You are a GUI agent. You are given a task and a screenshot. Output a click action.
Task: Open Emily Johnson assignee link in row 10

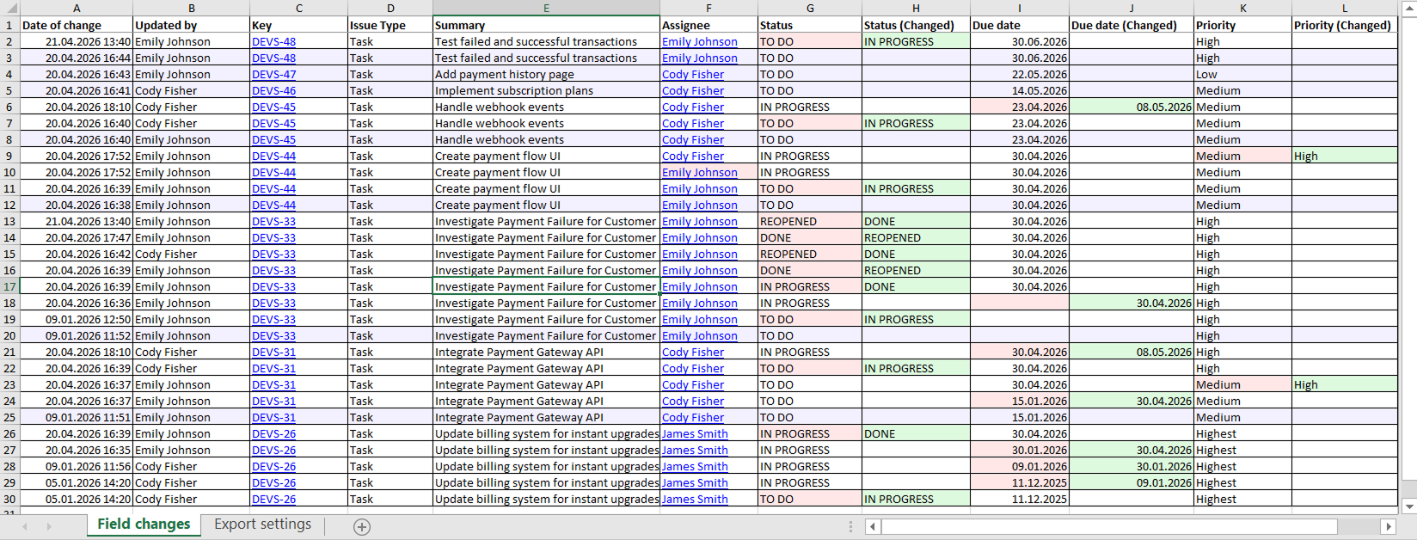click(700, 172)
